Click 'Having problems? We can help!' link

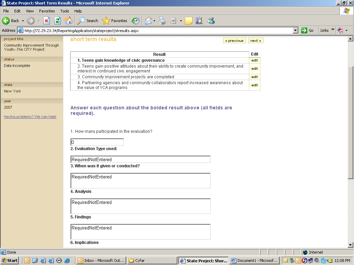click(x=30, y=117)
